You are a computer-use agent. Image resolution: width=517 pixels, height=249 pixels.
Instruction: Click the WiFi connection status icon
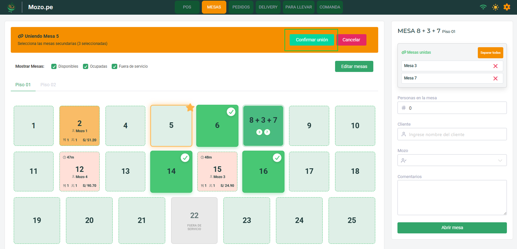click(x=483, y=7)
